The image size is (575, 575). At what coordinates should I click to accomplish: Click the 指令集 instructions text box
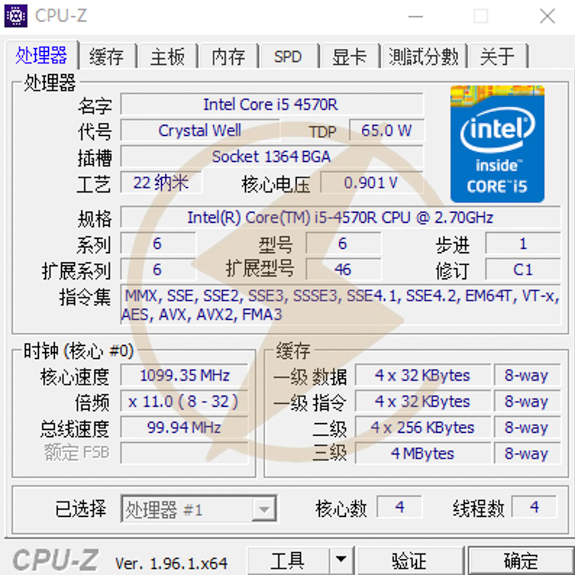[341, 305]
